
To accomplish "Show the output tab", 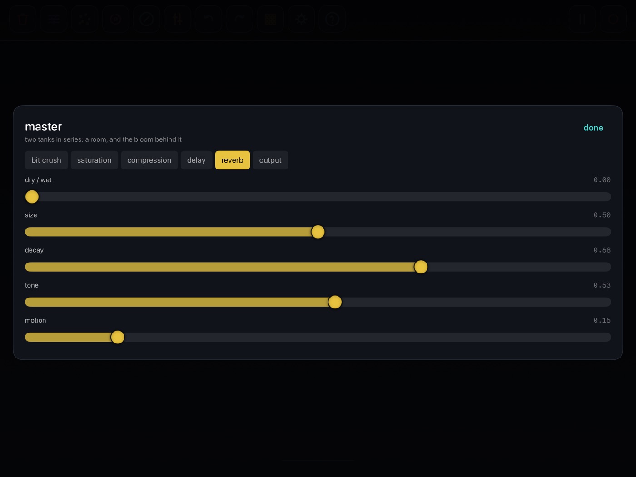I will (270, 160).
